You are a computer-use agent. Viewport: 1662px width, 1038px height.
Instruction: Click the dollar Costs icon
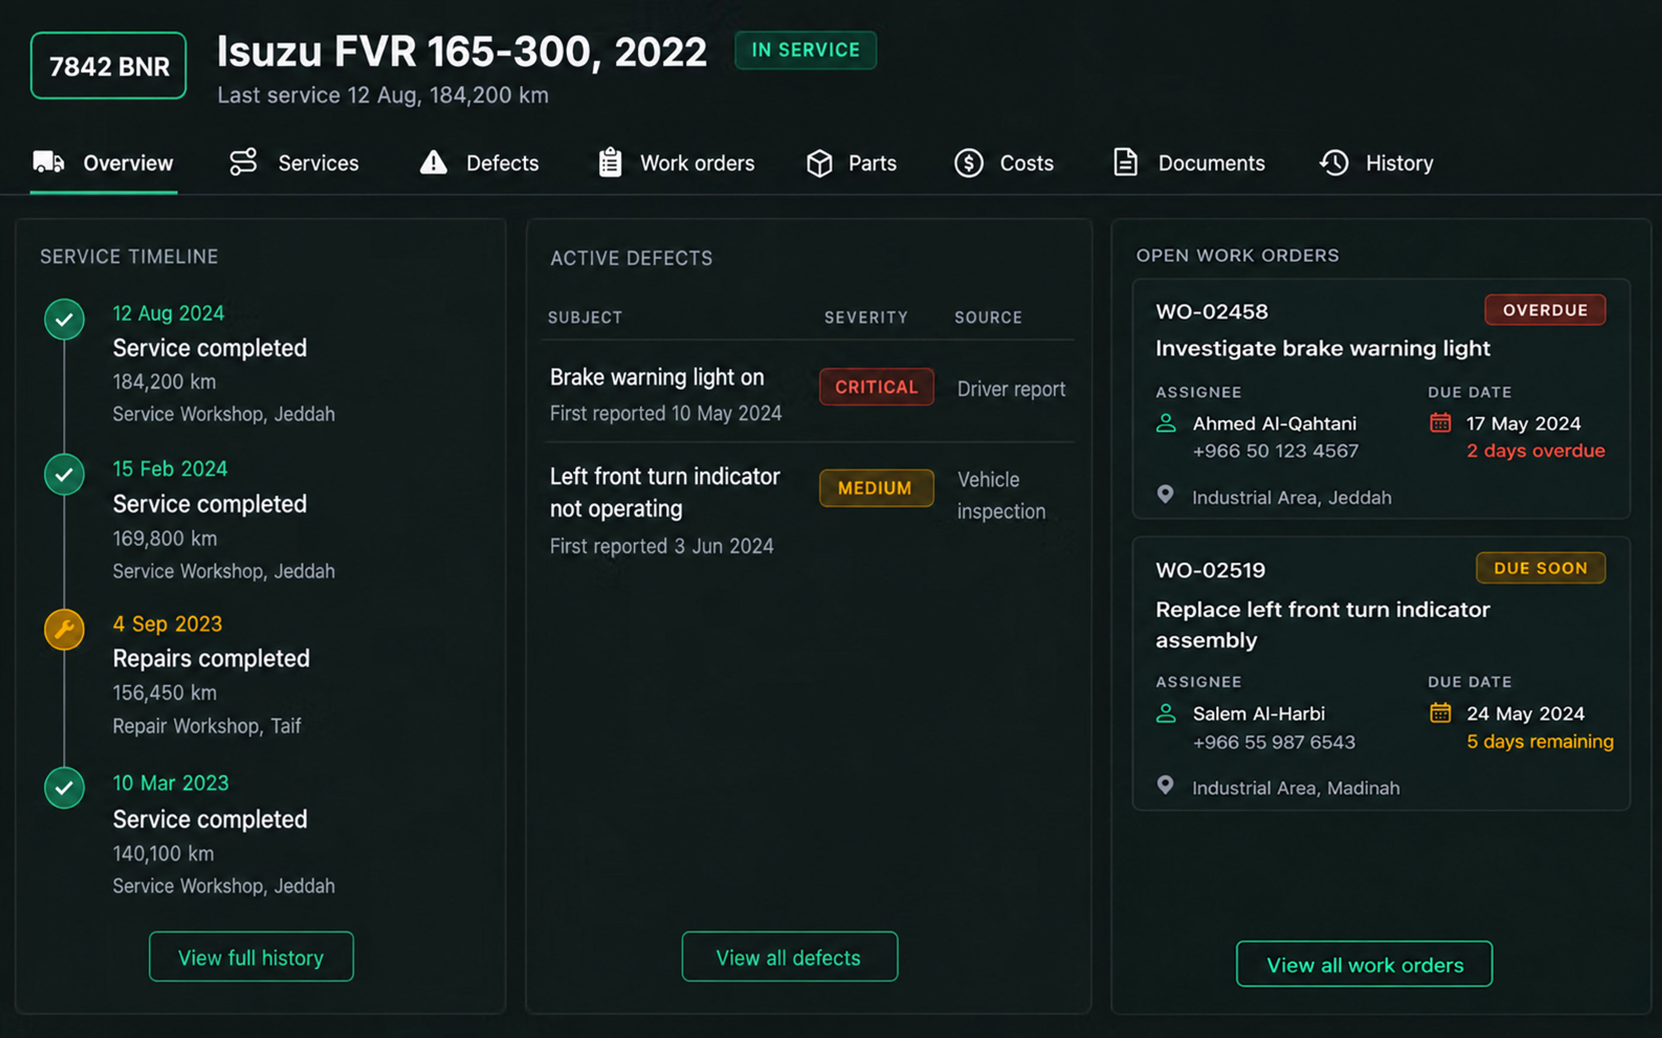(x=969, y=163)
